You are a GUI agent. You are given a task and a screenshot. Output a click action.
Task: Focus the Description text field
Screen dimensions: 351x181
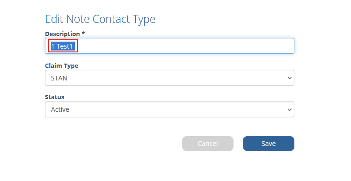(169, 46)
